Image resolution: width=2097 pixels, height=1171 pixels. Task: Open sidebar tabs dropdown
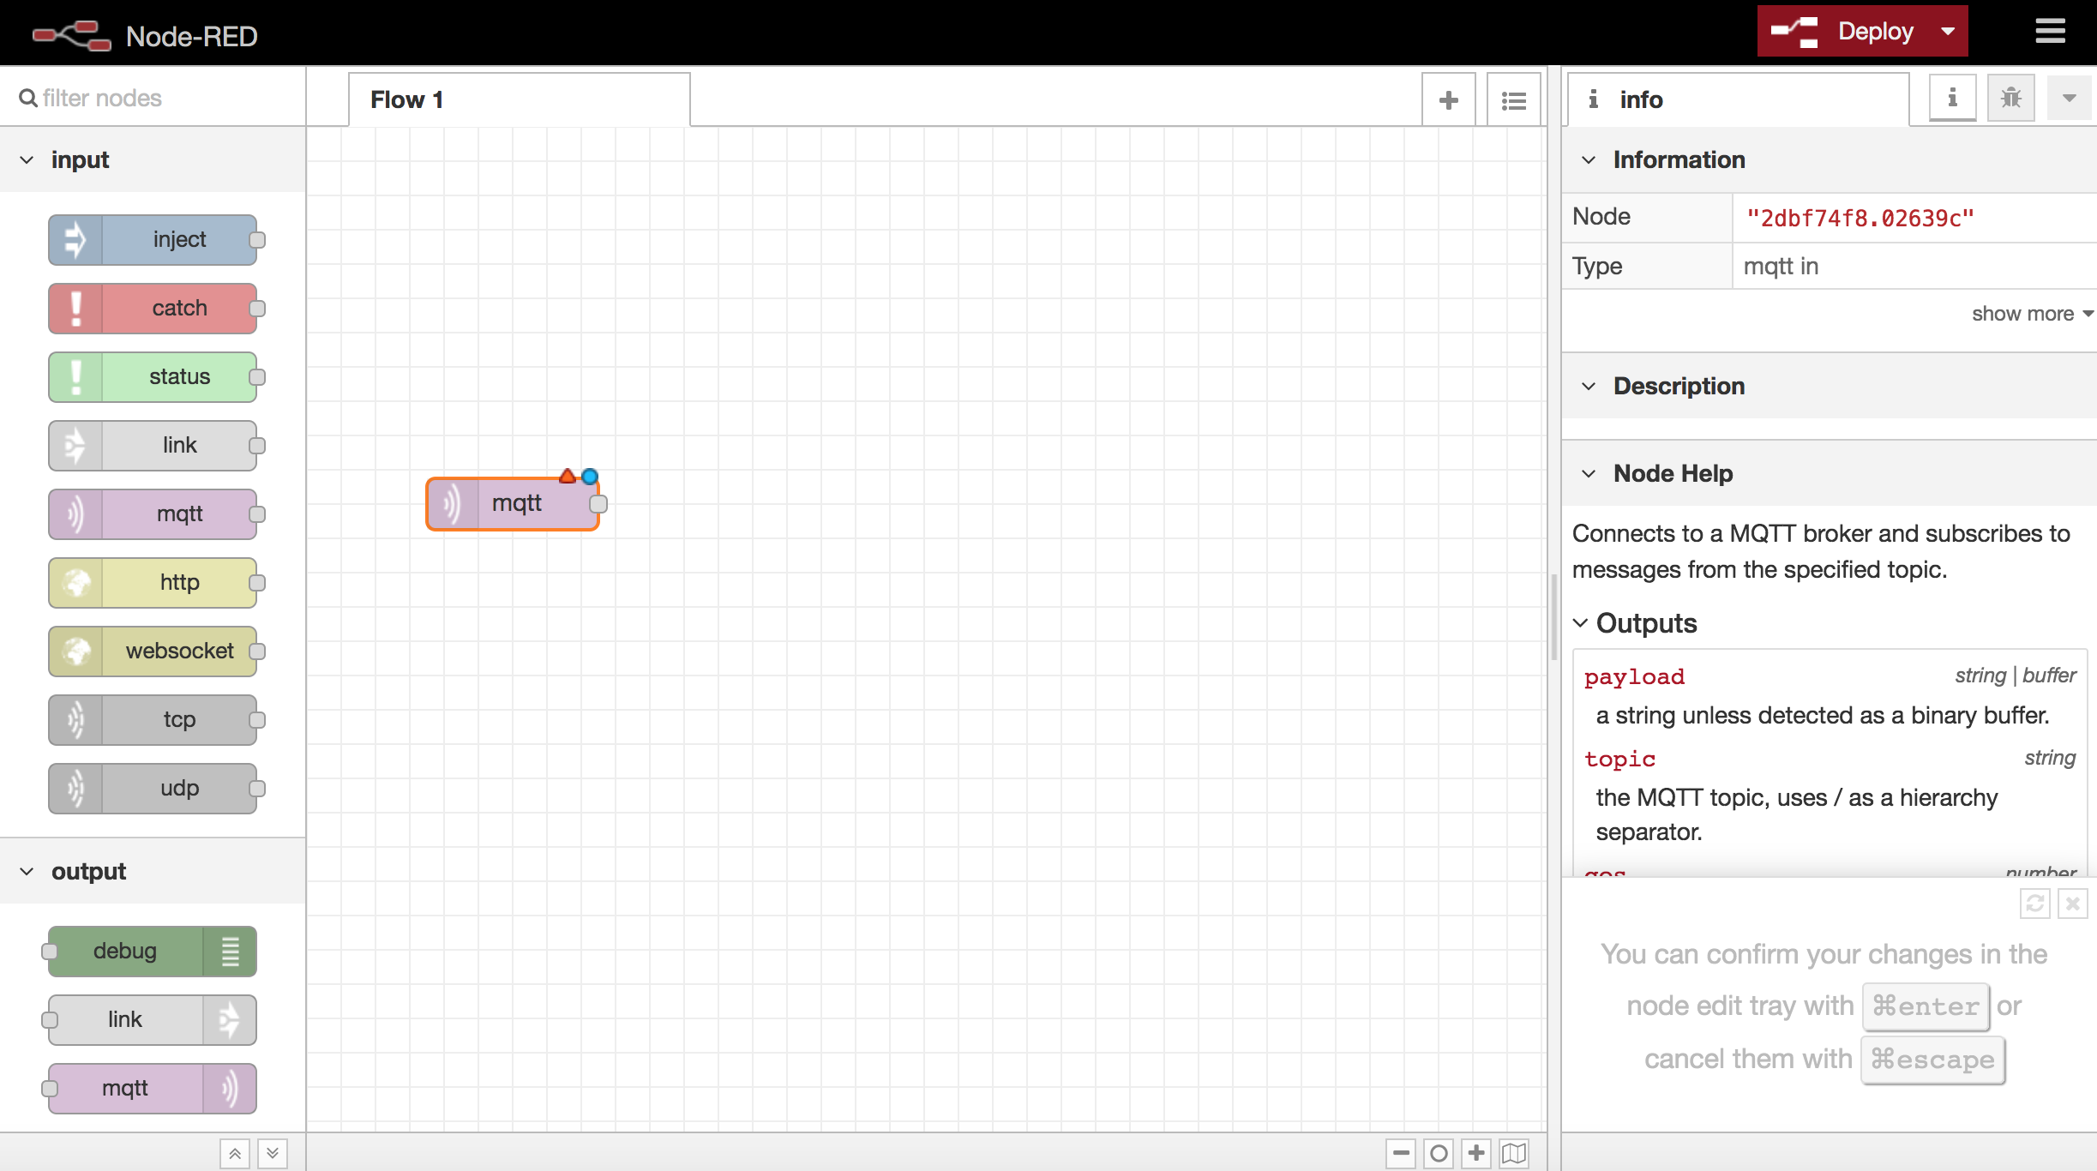[x=2069, y=98]
